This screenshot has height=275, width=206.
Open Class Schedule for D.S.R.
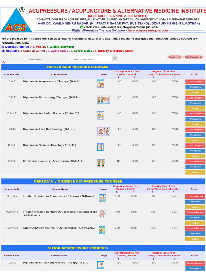click(x=195, y=146)
